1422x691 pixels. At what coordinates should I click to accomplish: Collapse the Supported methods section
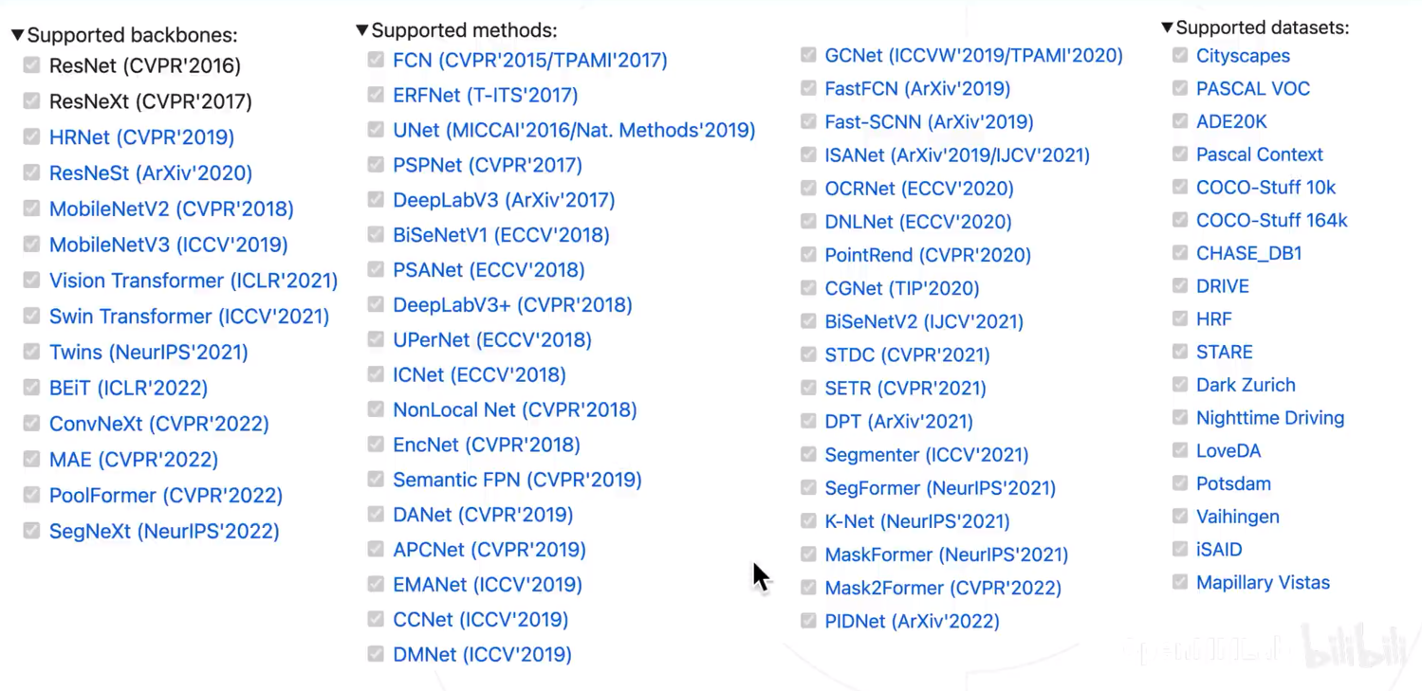click(361, 29)
